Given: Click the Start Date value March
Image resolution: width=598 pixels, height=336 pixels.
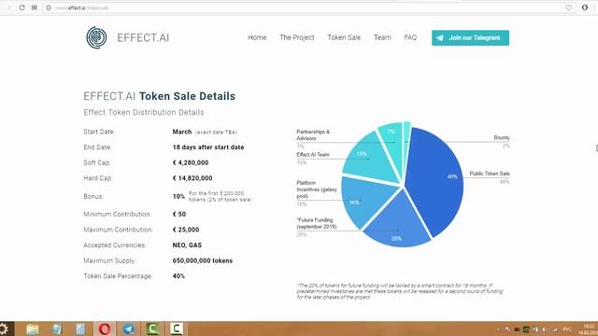Looking at the screenshot, I should [x=182, y=132].
